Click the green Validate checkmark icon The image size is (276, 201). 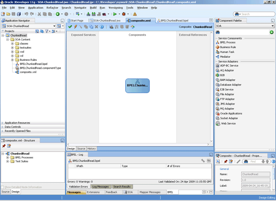pyautogui.click(x=70, y=27)
